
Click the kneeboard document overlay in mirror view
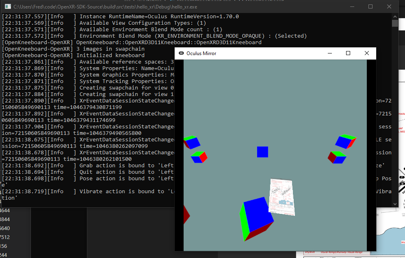point(282,197)
